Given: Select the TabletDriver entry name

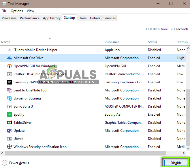Looking at the screenshot, I should point(23,123).
